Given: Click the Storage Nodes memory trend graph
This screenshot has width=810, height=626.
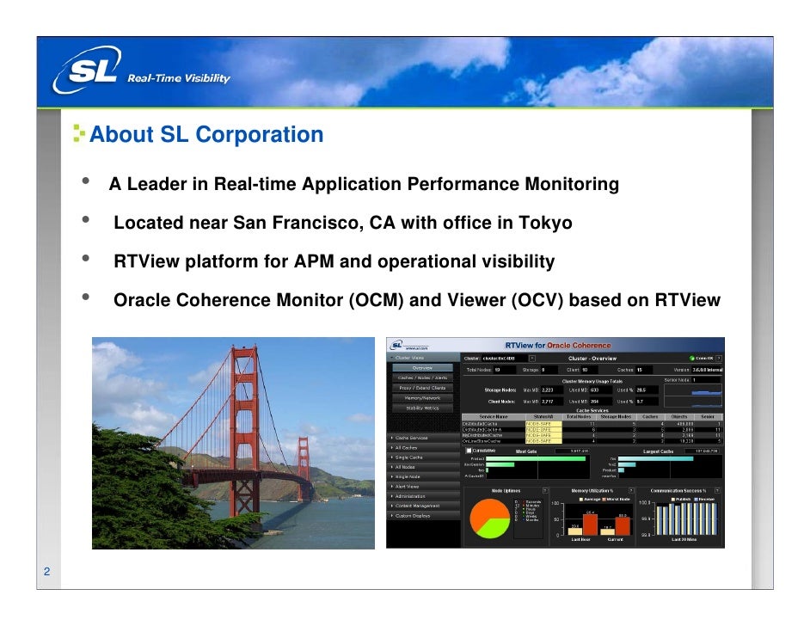Looking at the screenshot, I should coord(693,390).
